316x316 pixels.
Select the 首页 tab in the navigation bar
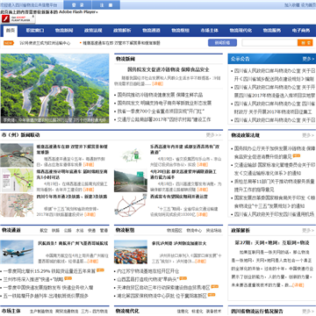[x=11, y=31]
